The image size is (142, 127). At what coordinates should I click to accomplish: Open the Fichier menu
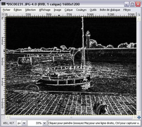click(x=6, y=10)
